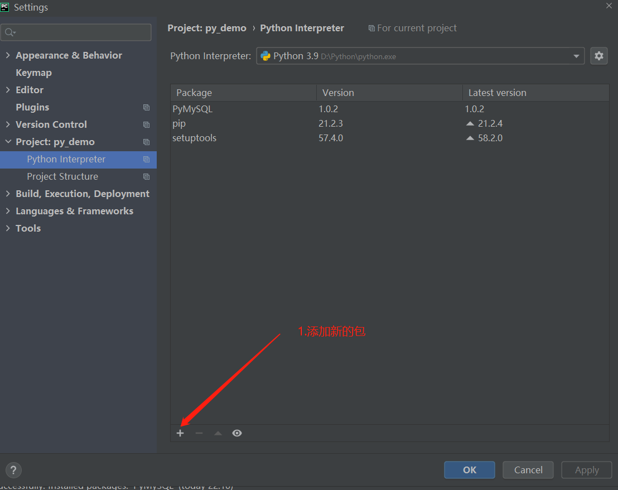Click the latest version 21.2.4 cell

pos(490,123)
